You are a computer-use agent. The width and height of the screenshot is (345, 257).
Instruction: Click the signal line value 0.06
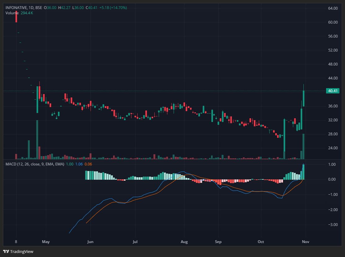pyautogui.click(x=88, y=164)
